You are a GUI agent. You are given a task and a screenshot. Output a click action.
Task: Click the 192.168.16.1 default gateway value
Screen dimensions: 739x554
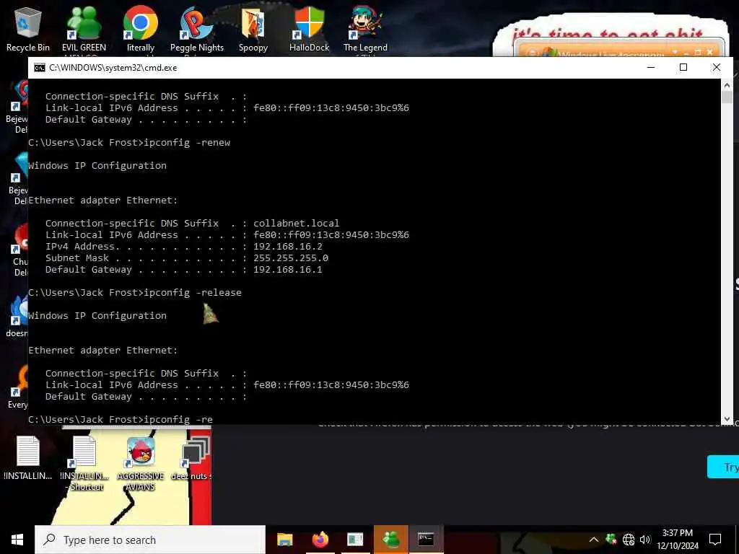click(x=288, y=270)
